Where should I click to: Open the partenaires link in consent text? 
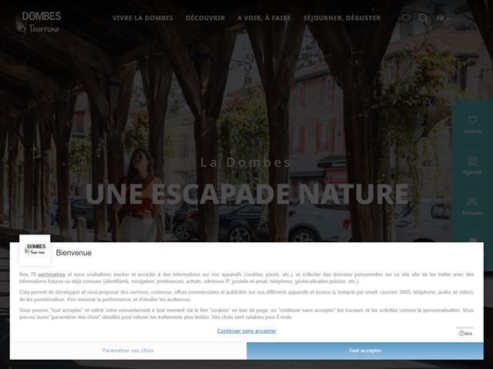pos(52,274)
